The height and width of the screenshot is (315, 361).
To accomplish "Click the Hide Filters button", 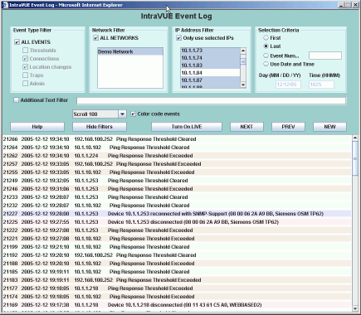I will [100, 127].
